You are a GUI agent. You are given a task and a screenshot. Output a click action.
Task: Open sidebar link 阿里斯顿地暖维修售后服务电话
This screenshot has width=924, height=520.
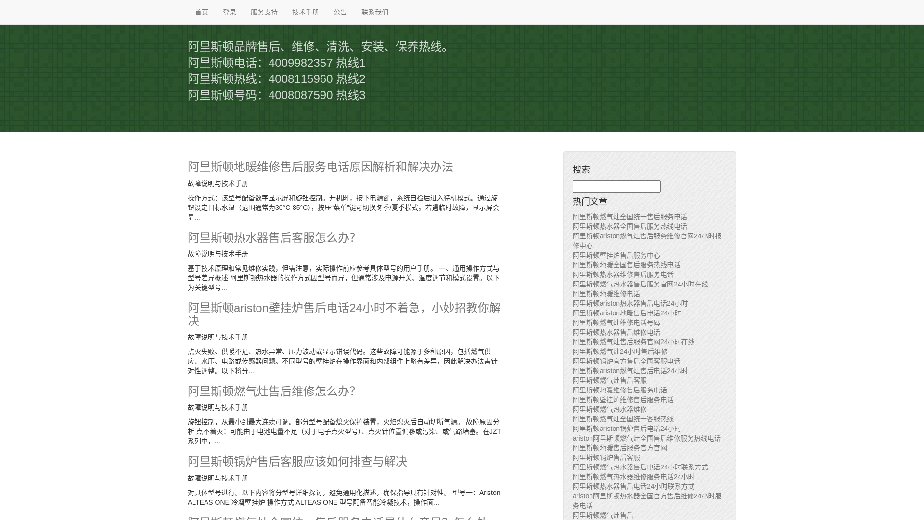tap(620, 390)
